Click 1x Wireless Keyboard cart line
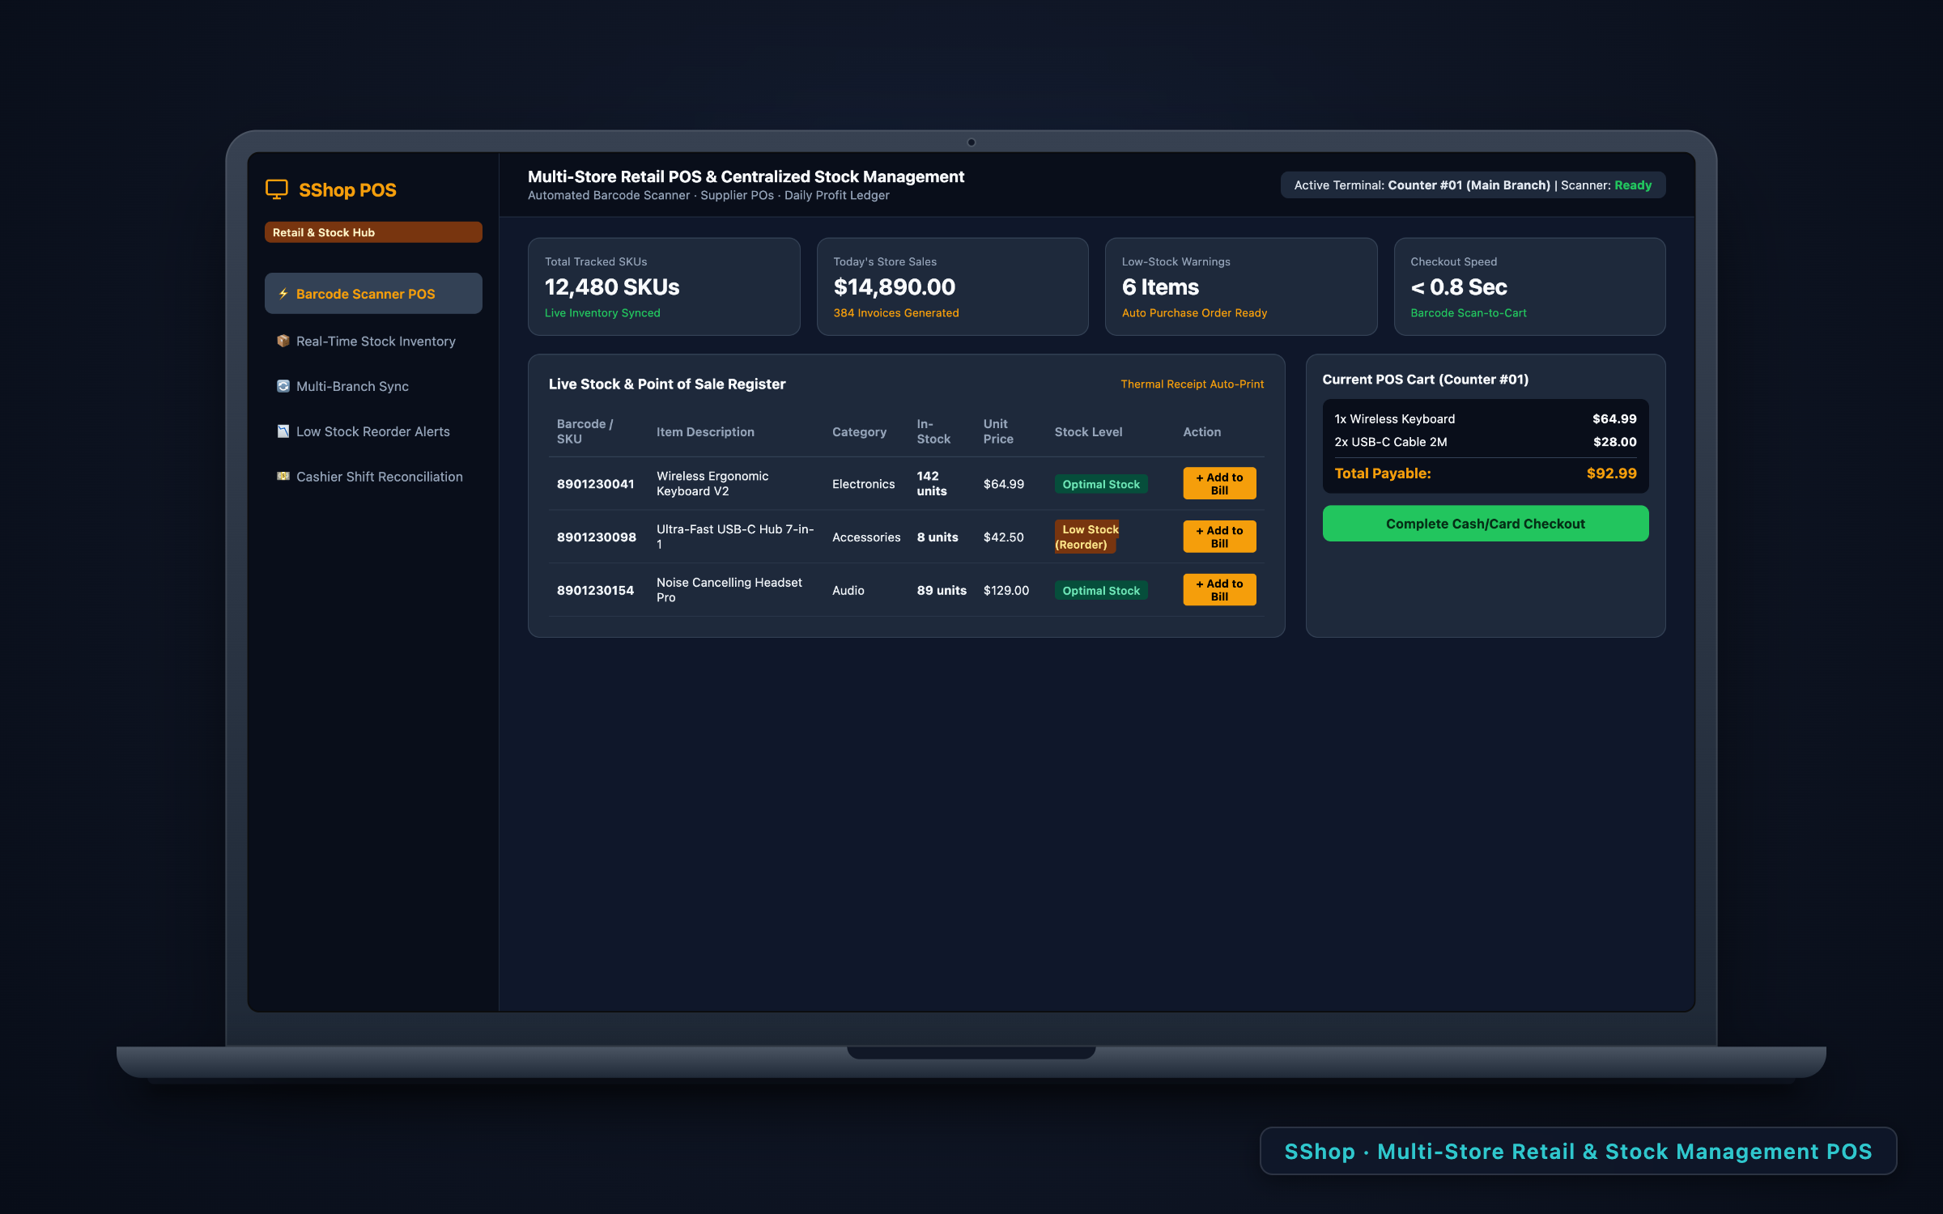The height and width of the screenshot is (1214, 1943). click(1486, 419)
